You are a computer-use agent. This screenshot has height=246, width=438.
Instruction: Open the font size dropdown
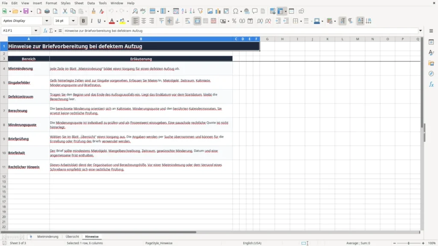73,20
